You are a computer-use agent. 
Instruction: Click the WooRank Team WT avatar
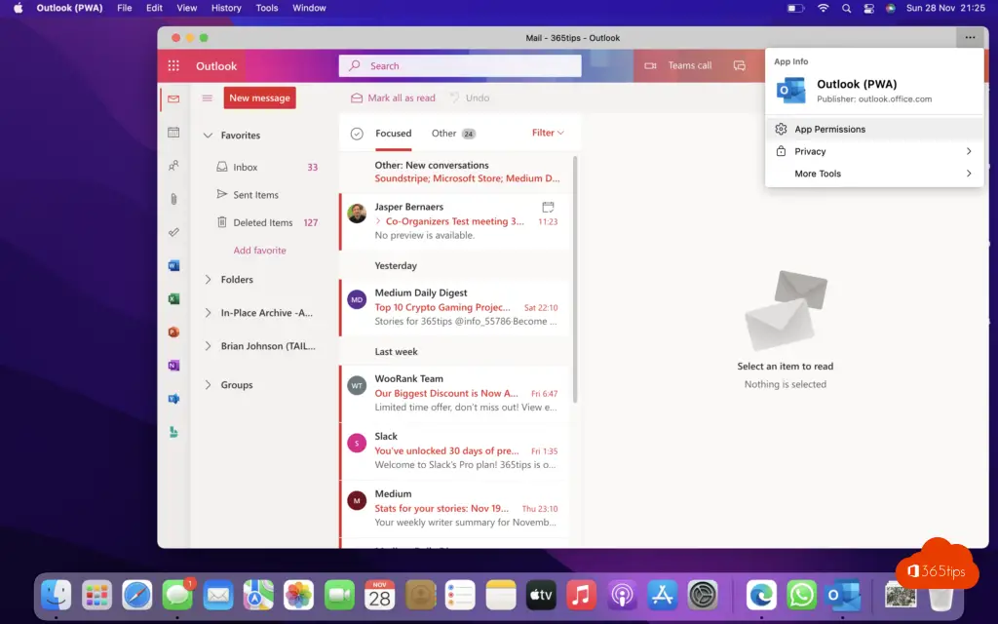(357, 385)
